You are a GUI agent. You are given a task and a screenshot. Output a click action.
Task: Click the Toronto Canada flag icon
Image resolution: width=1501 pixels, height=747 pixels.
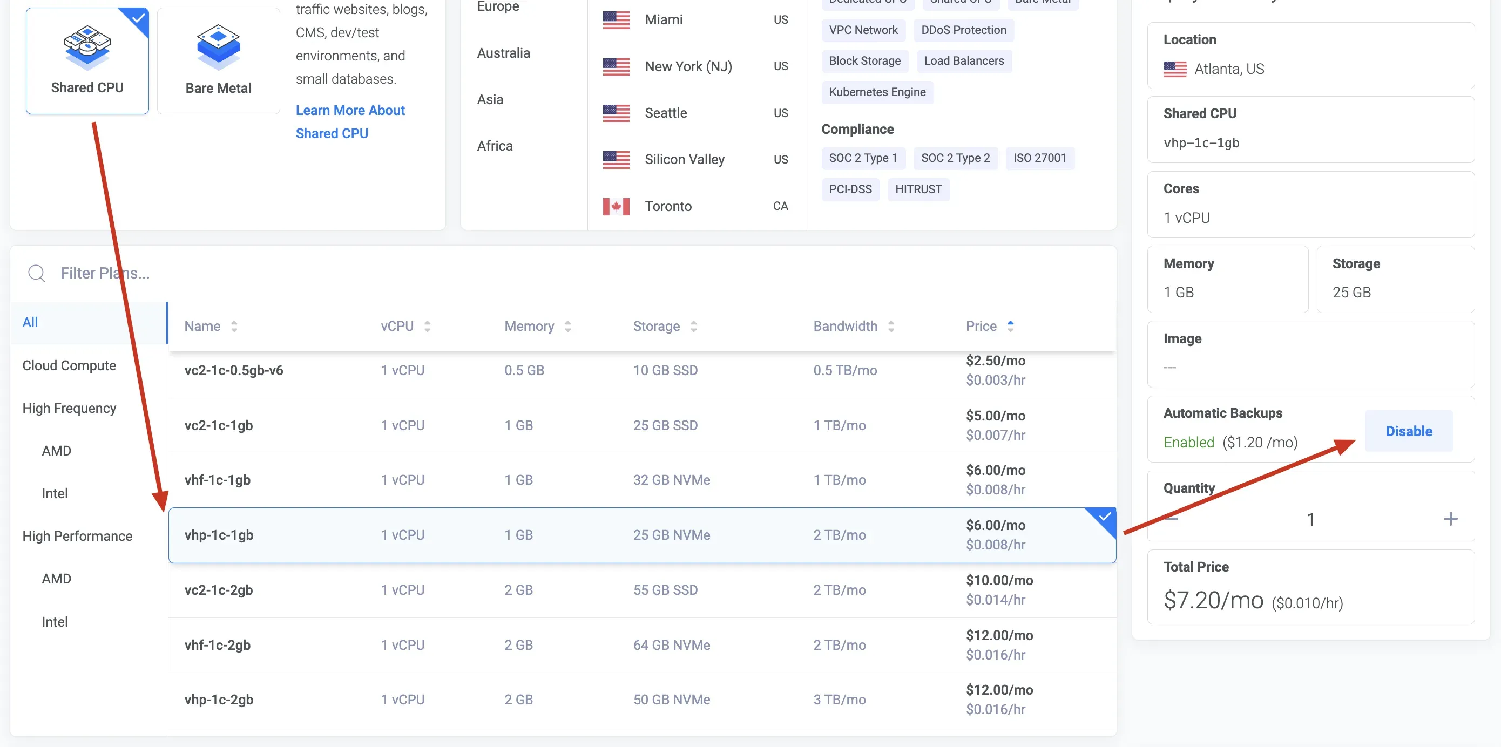click(x=616, y=206)
